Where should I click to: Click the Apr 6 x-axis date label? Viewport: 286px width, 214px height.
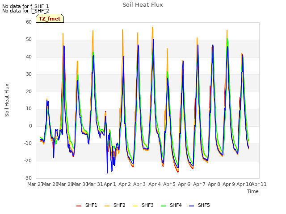(x=184, y=184)
